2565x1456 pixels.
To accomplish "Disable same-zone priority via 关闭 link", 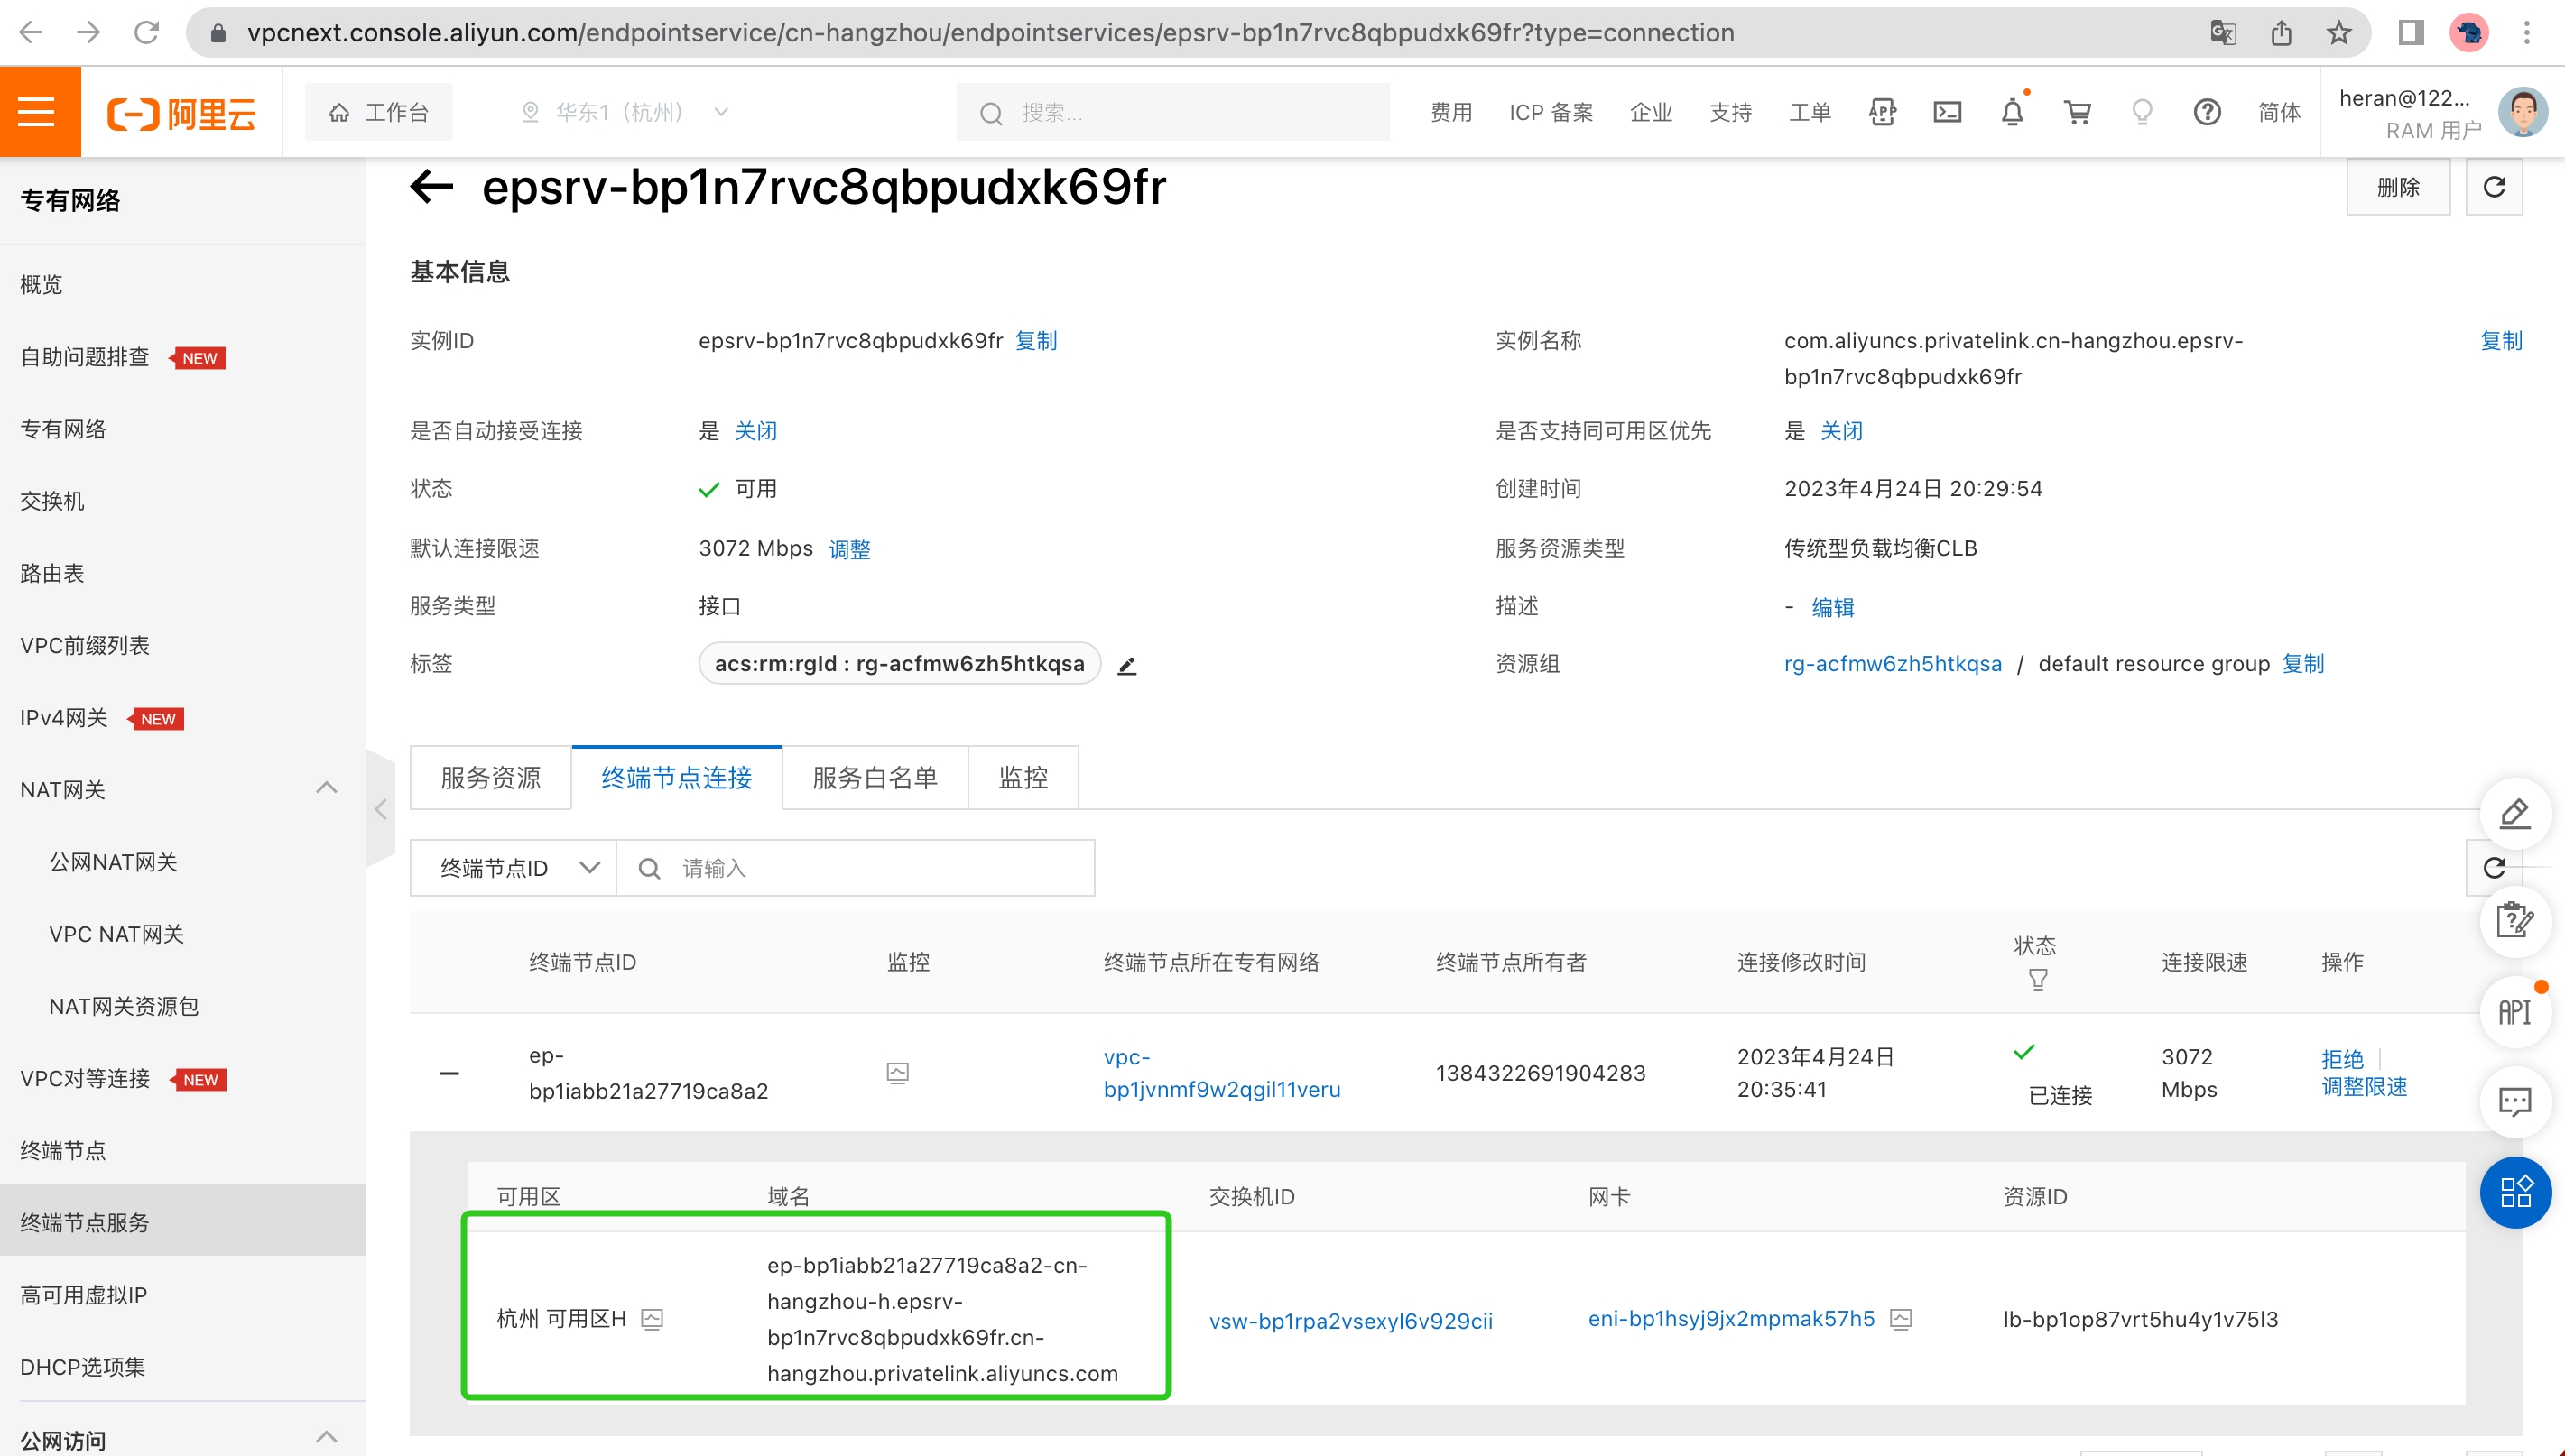I will point(1841,431).
